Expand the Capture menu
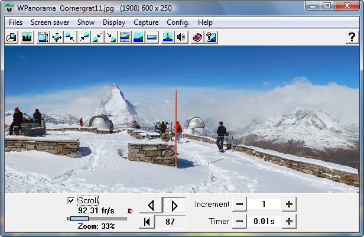The width and height of the screenshot is (364, 237). 146,22
